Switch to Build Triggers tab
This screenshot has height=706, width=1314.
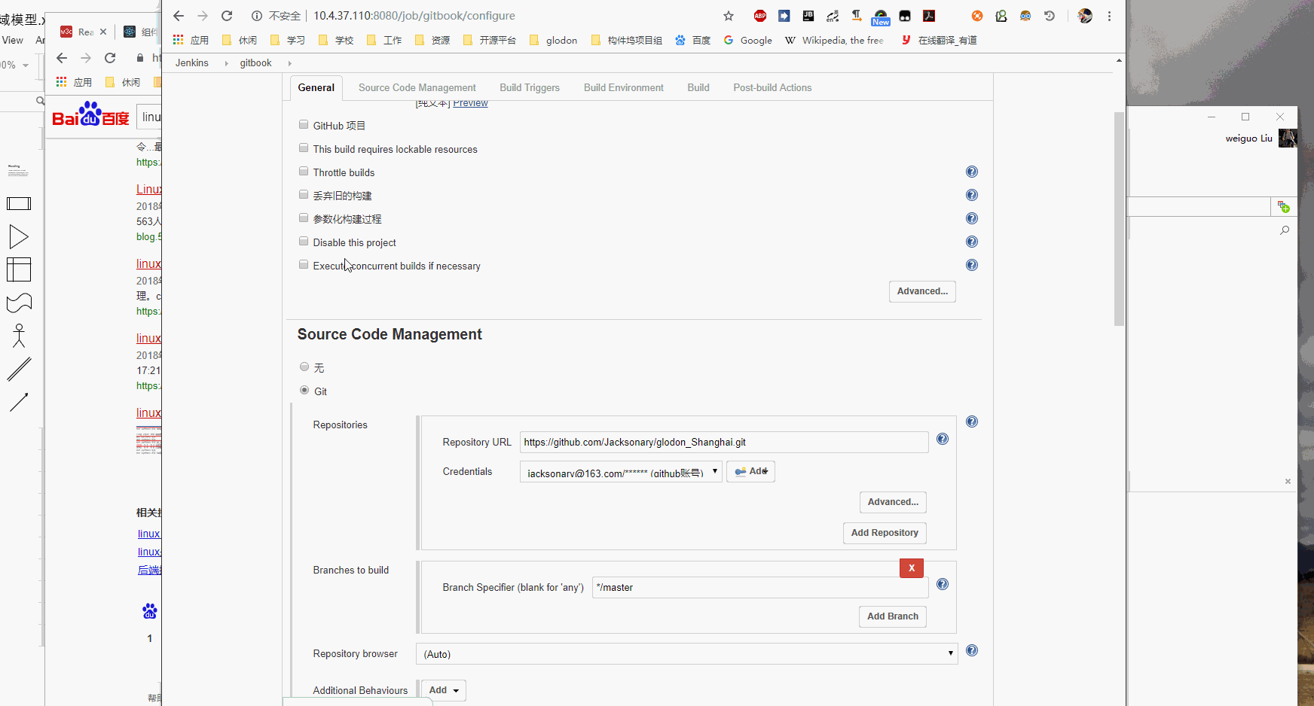click(530, 87)
